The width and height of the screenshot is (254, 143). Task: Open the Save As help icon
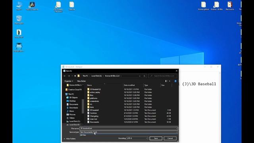click(x=175, y=81)
